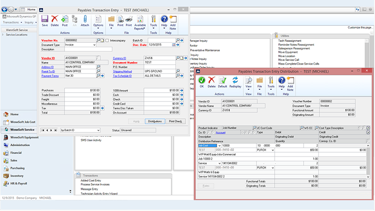Open the first PURCH type dropdown
The height and width of the screenshot is (211, 375).
click(273, 150)
